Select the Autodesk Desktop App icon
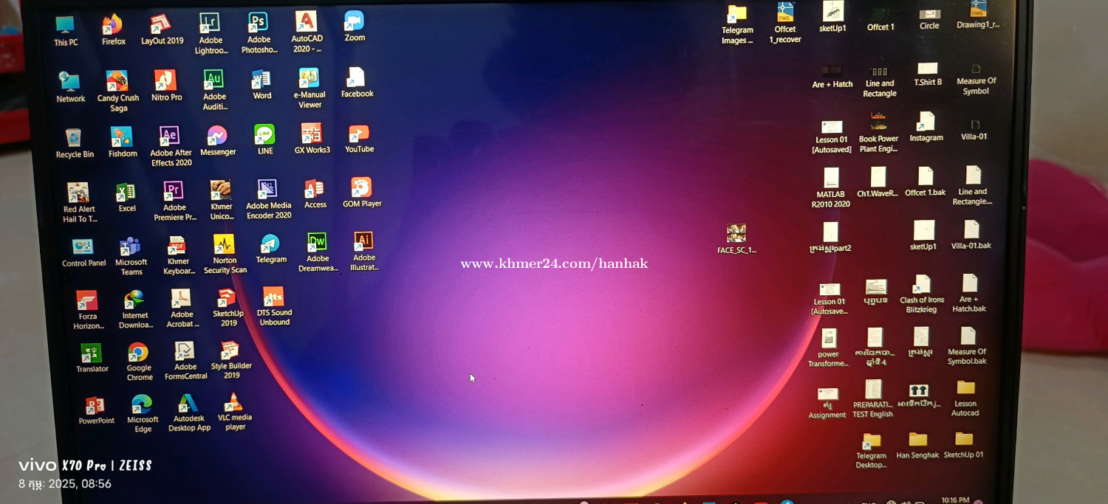 [189, 412]
